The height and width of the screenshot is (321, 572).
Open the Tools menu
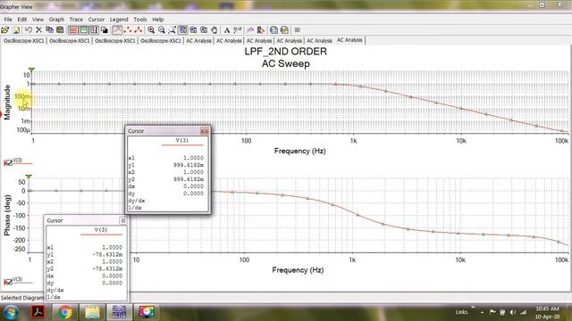pyautogui.click(x=140, y=20)
